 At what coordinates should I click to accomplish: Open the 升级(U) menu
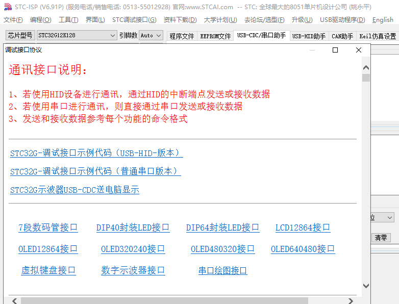302,20
